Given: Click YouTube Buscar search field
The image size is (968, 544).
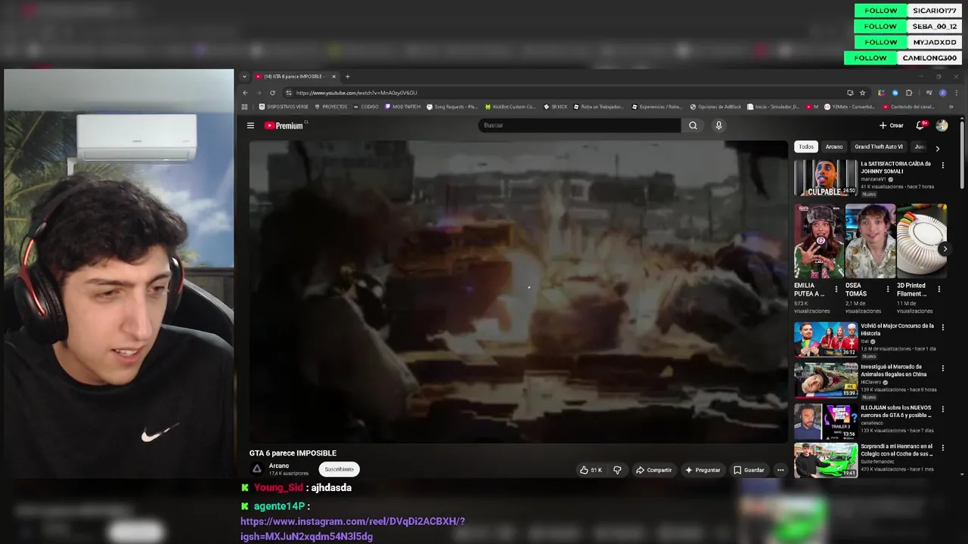Looking at the screenshot, I should click(x=580, y=125).
